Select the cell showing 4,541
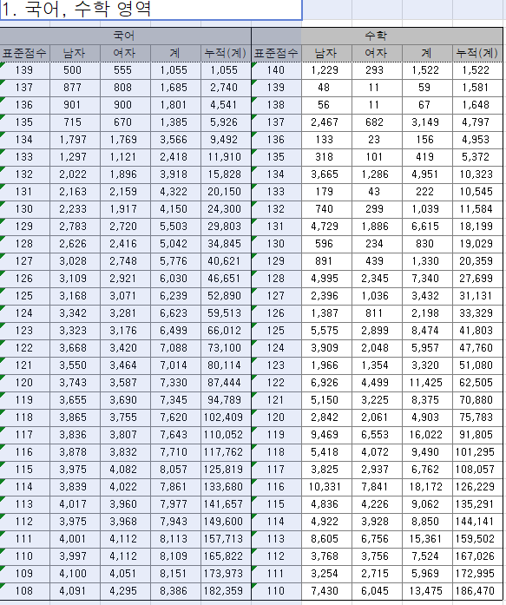The height and width of the screenshot is (605, 506). 226,105
